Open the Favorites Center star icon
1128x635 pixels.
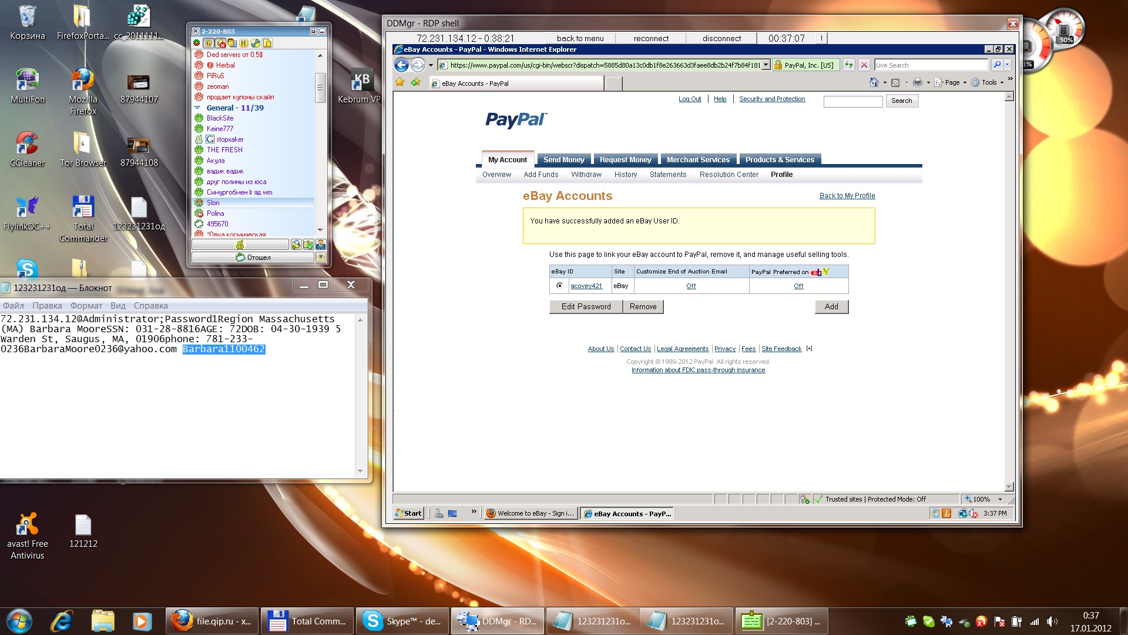tap(400, 82)
